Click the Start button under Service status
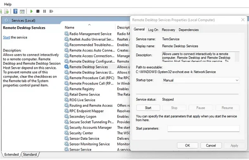This screenshot has width=249, height=160. [x=148, y=108]
